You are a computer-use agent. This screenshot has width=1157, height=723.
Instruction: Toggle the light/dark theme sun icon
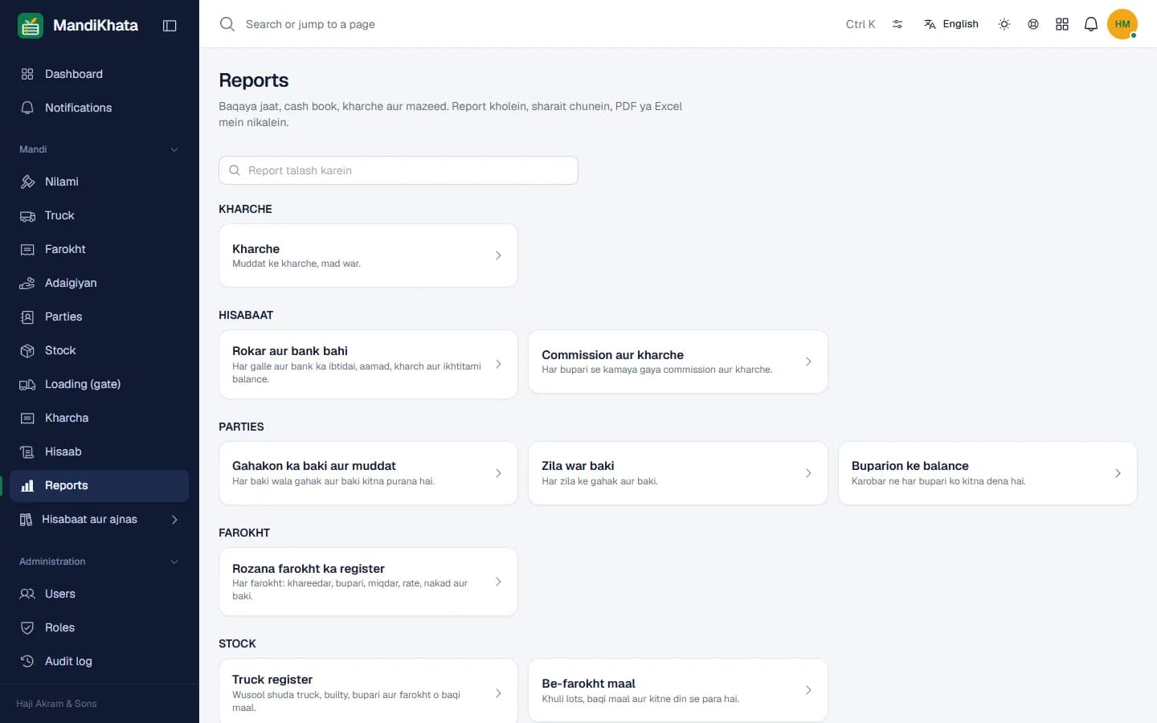click(x=1004, y=24)
